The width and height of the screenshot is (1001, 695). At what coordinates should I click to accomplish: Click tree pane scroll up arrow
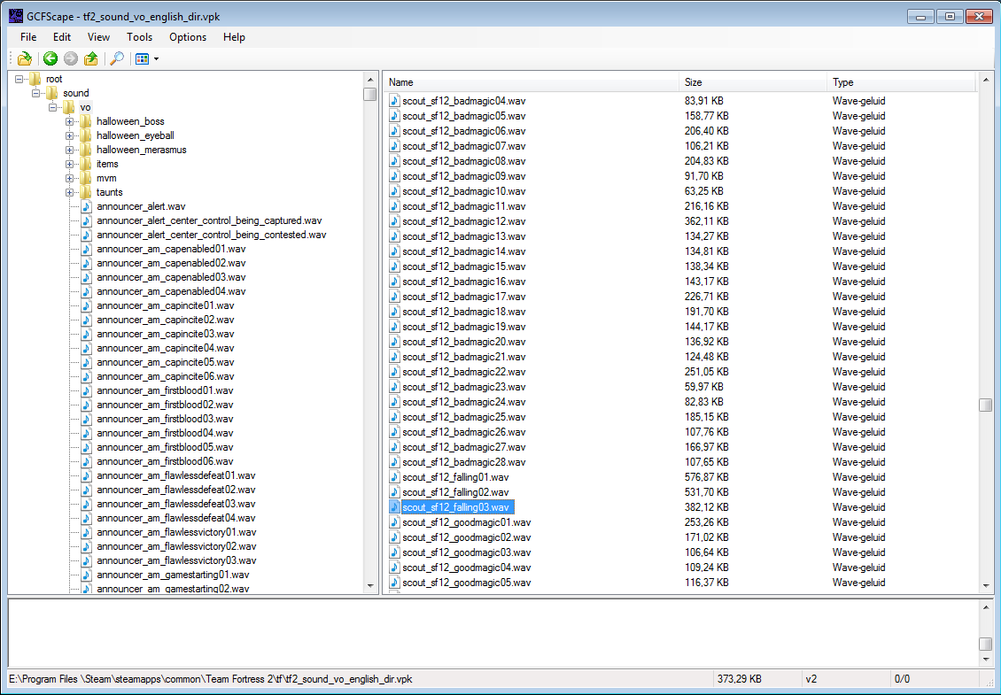[x=370, y=79]
